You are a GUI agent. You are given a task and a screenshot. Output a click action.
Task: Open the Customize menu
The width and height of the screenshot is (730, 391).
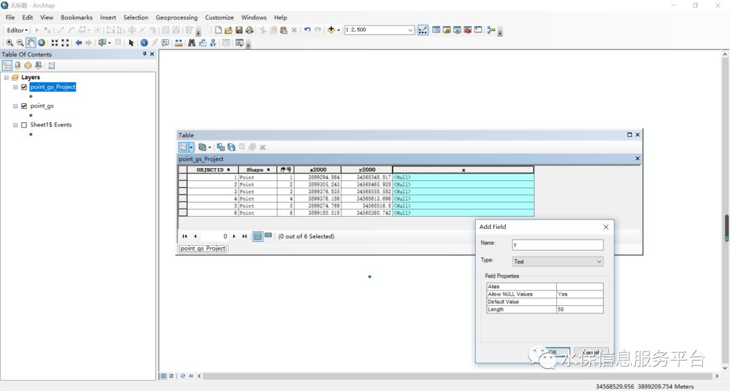pyautogui.click(x=219, y=17)
